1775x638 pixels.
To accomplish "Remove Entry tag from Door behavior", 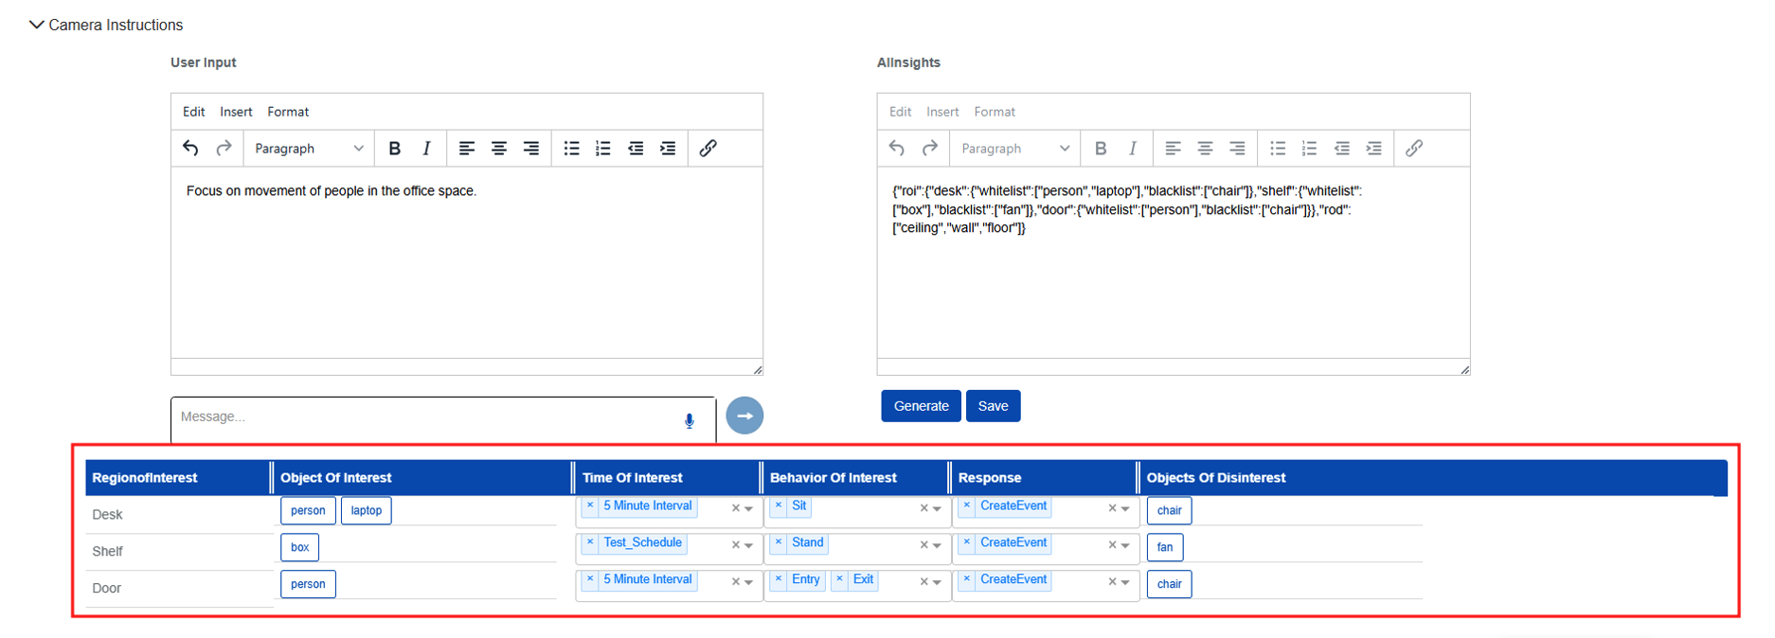I will [779, 580].
